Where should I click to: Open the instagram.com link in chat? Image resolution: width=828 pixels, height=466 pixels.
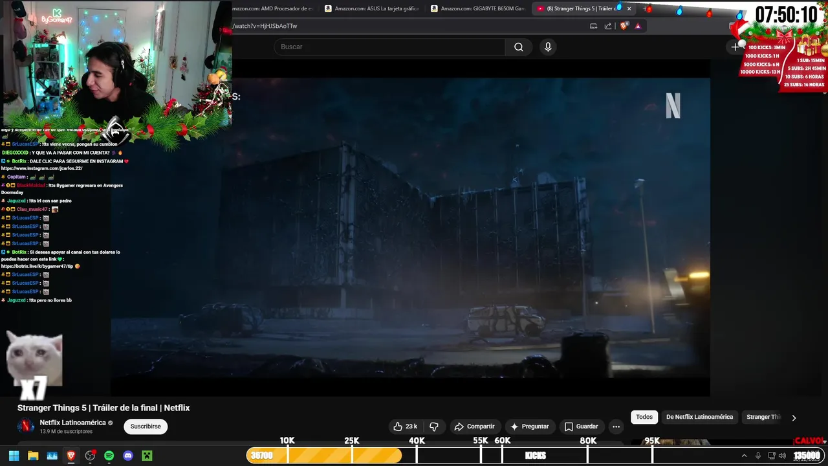42,168
